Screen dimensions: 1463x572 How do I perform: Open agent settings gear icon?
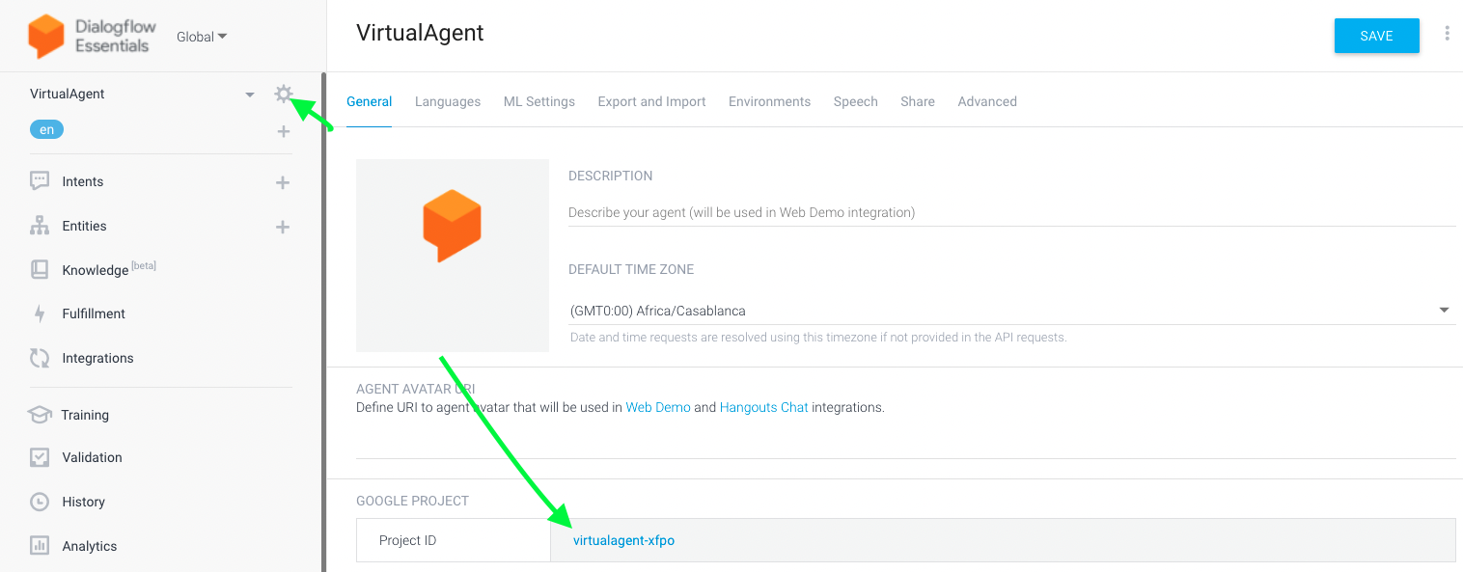[283, 94]
